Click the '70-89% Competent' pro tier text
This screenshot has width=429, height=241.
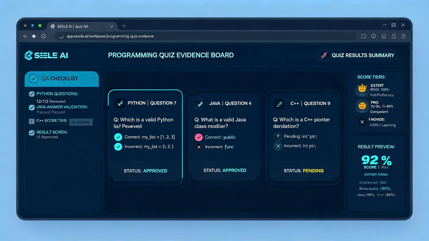(382, 109)
